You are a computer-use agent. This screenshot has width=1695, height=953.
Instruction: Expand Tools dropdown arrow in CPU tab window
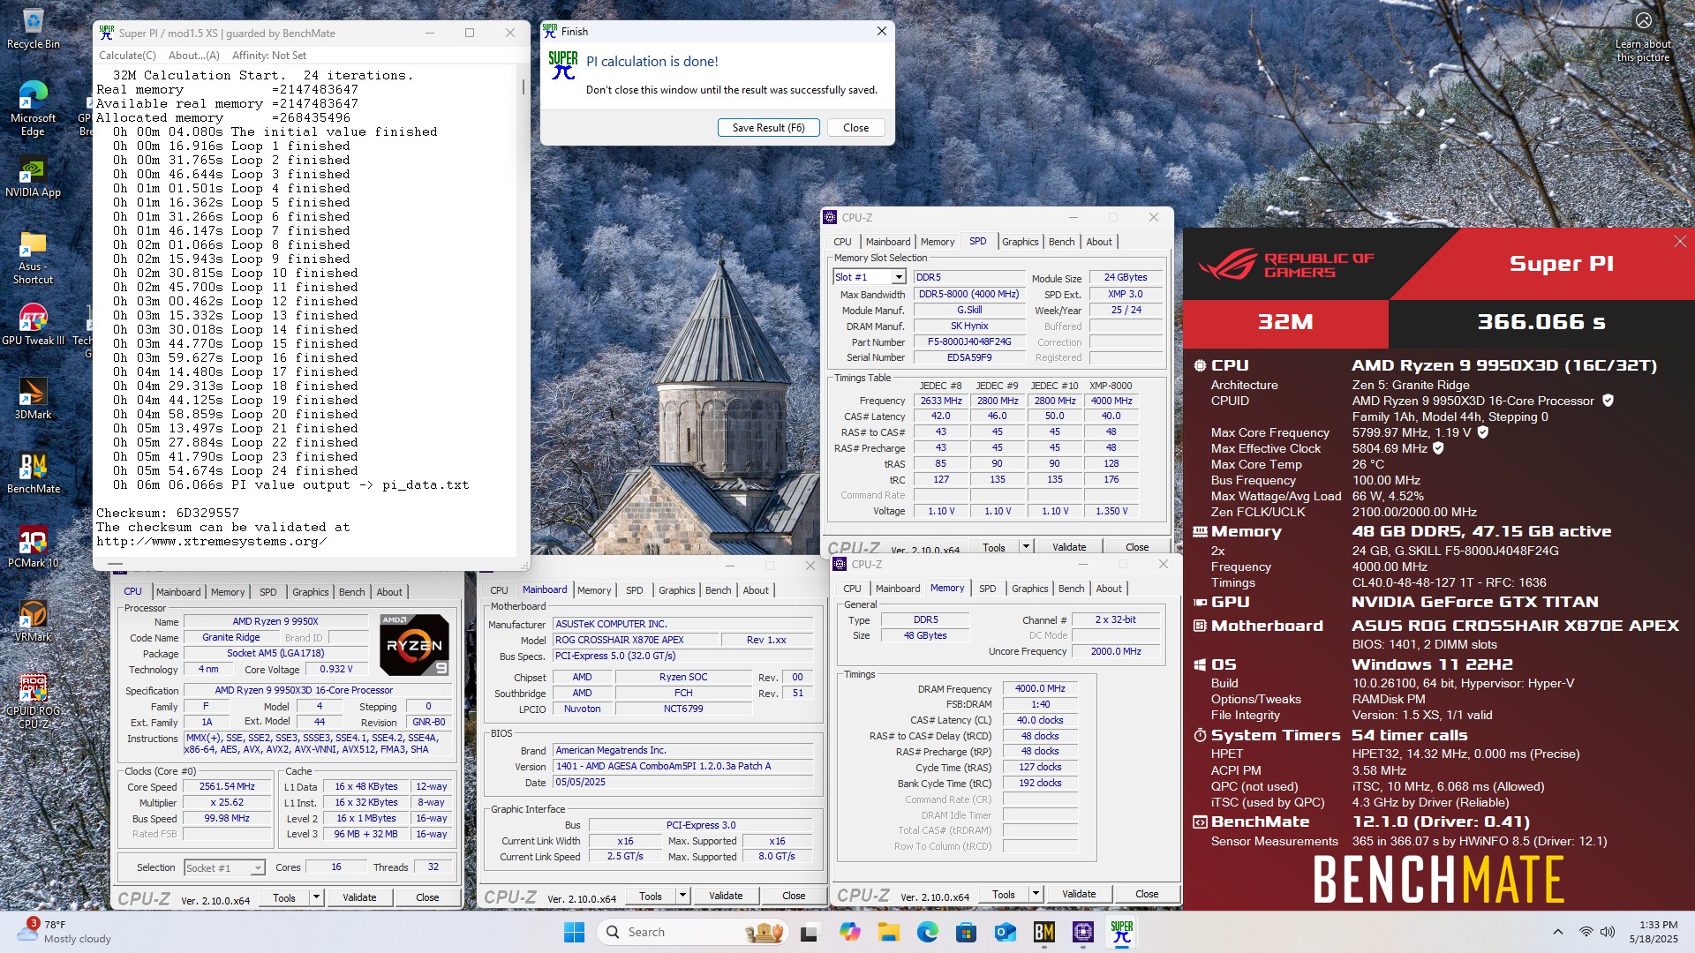point(316,897)
